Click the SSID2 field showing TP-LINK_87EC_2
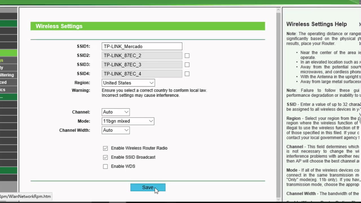This screenshot has width=361, height=203. point(142,56)
